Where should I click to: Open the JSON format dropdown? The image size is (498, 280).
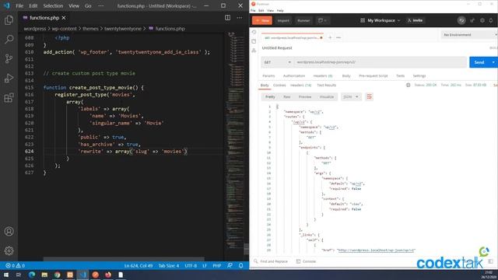[351, 96]
